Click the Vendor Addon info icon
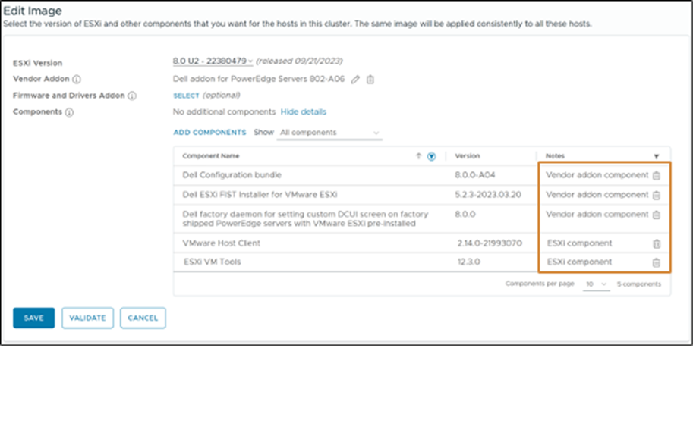 tap(77, 80)
